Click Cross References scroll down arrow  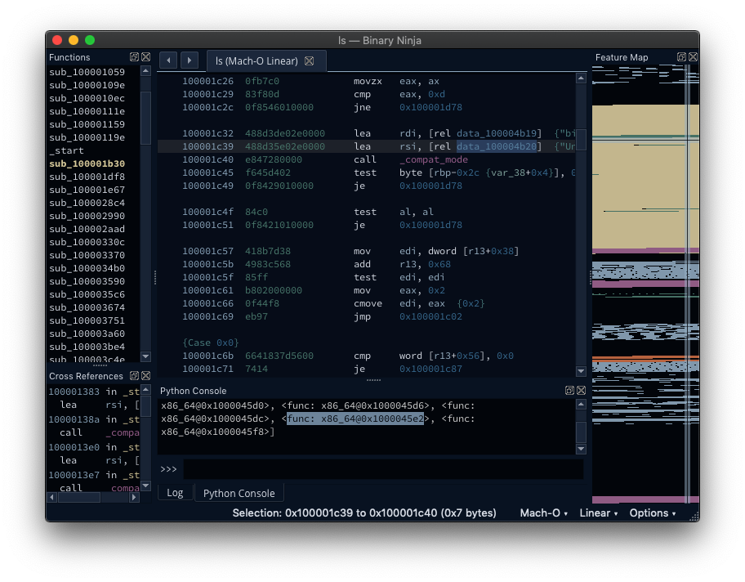[146, 486]
